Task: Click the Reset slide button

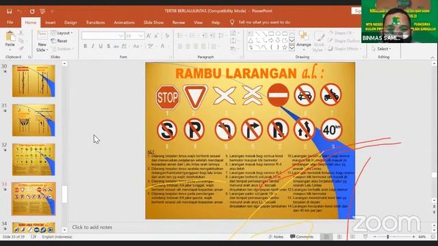Action: (60, 41)
